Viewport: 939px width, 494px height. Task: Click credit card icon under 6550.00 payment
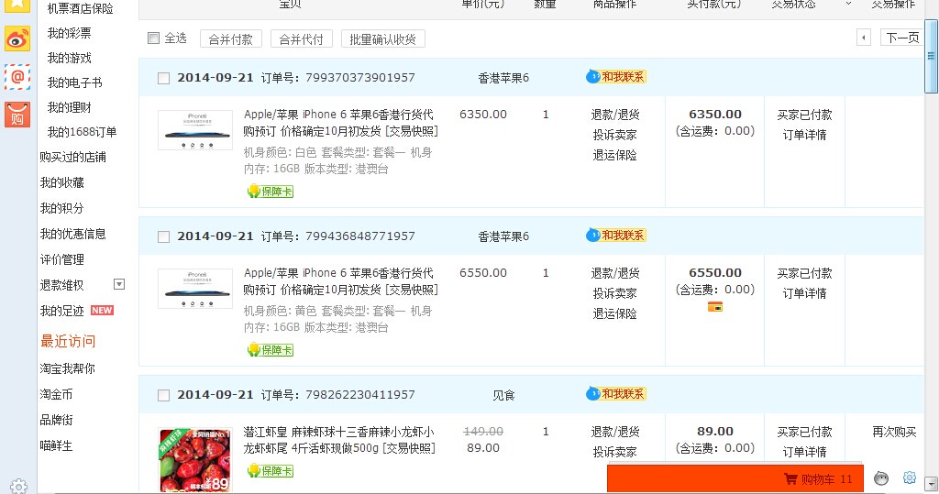click(715, 307)
